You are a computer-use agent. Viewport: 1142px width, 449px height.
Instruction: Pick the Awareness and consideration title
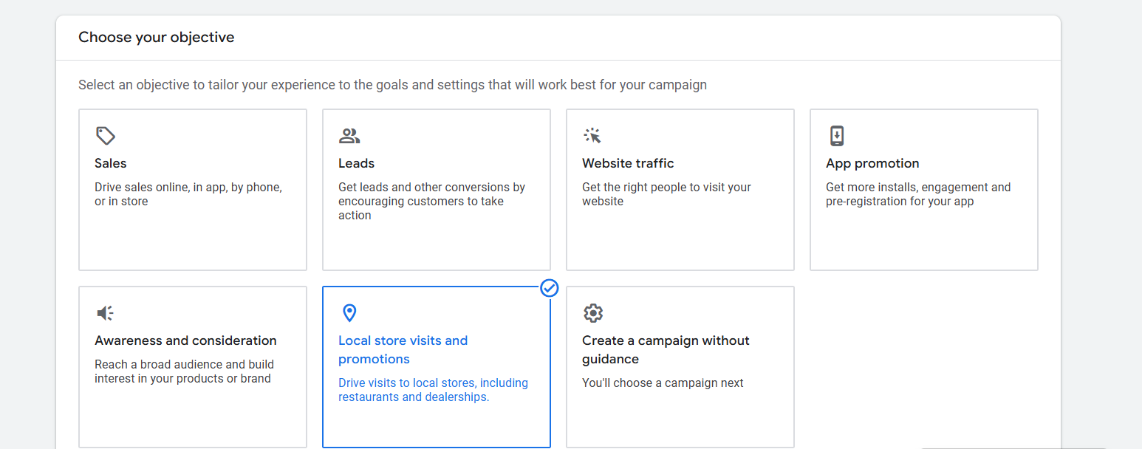[x=185, y=340]
